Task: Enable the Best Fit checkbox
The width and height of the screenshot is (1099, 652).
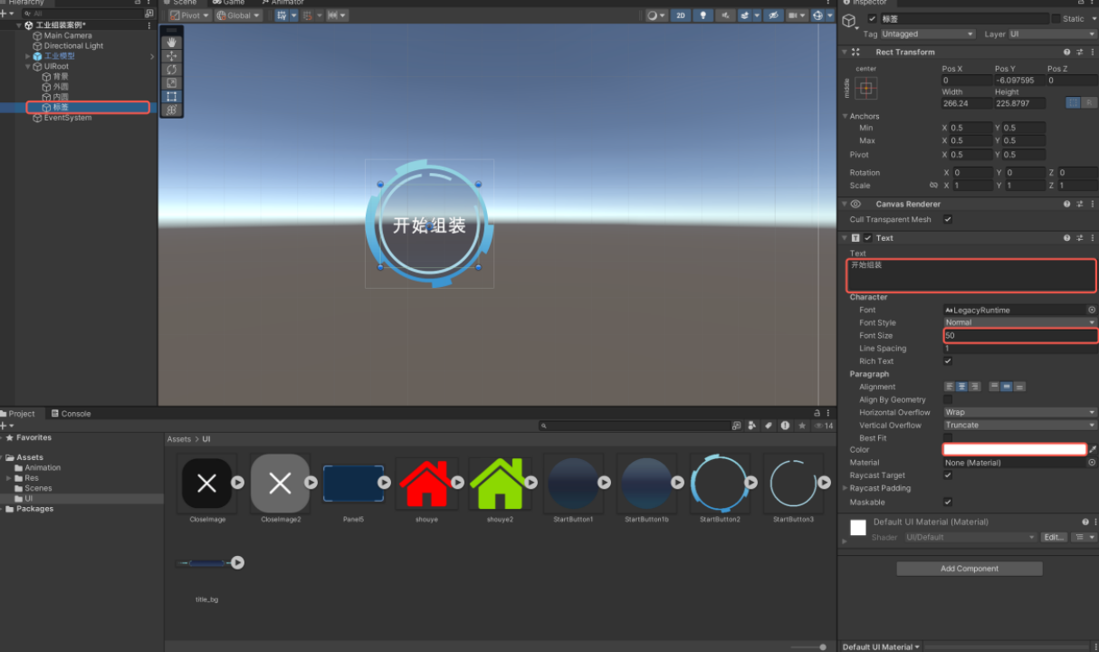Action: (x=948, y=437)
